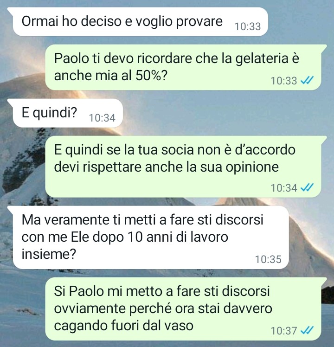The image size is (334, 347).
Task: Tap the 10:33 timestamp on sent gelateria message
Action: [x=284, y=81]
